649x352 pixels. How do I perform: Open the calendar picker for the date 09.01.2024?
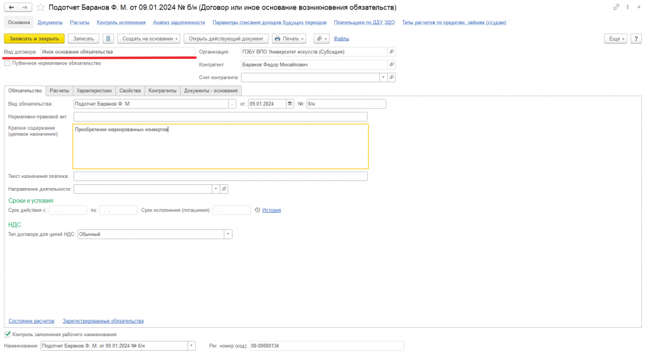click(290, 104)
